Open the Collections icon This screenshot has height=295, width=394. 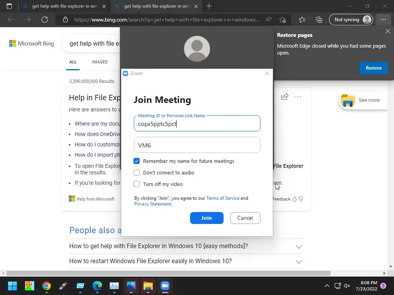319,20
